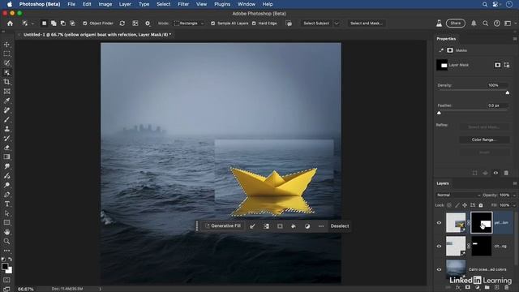This screenshot has height=292, width=519.
Task: Click the Add to Selection icon
Action: [54, 24]
